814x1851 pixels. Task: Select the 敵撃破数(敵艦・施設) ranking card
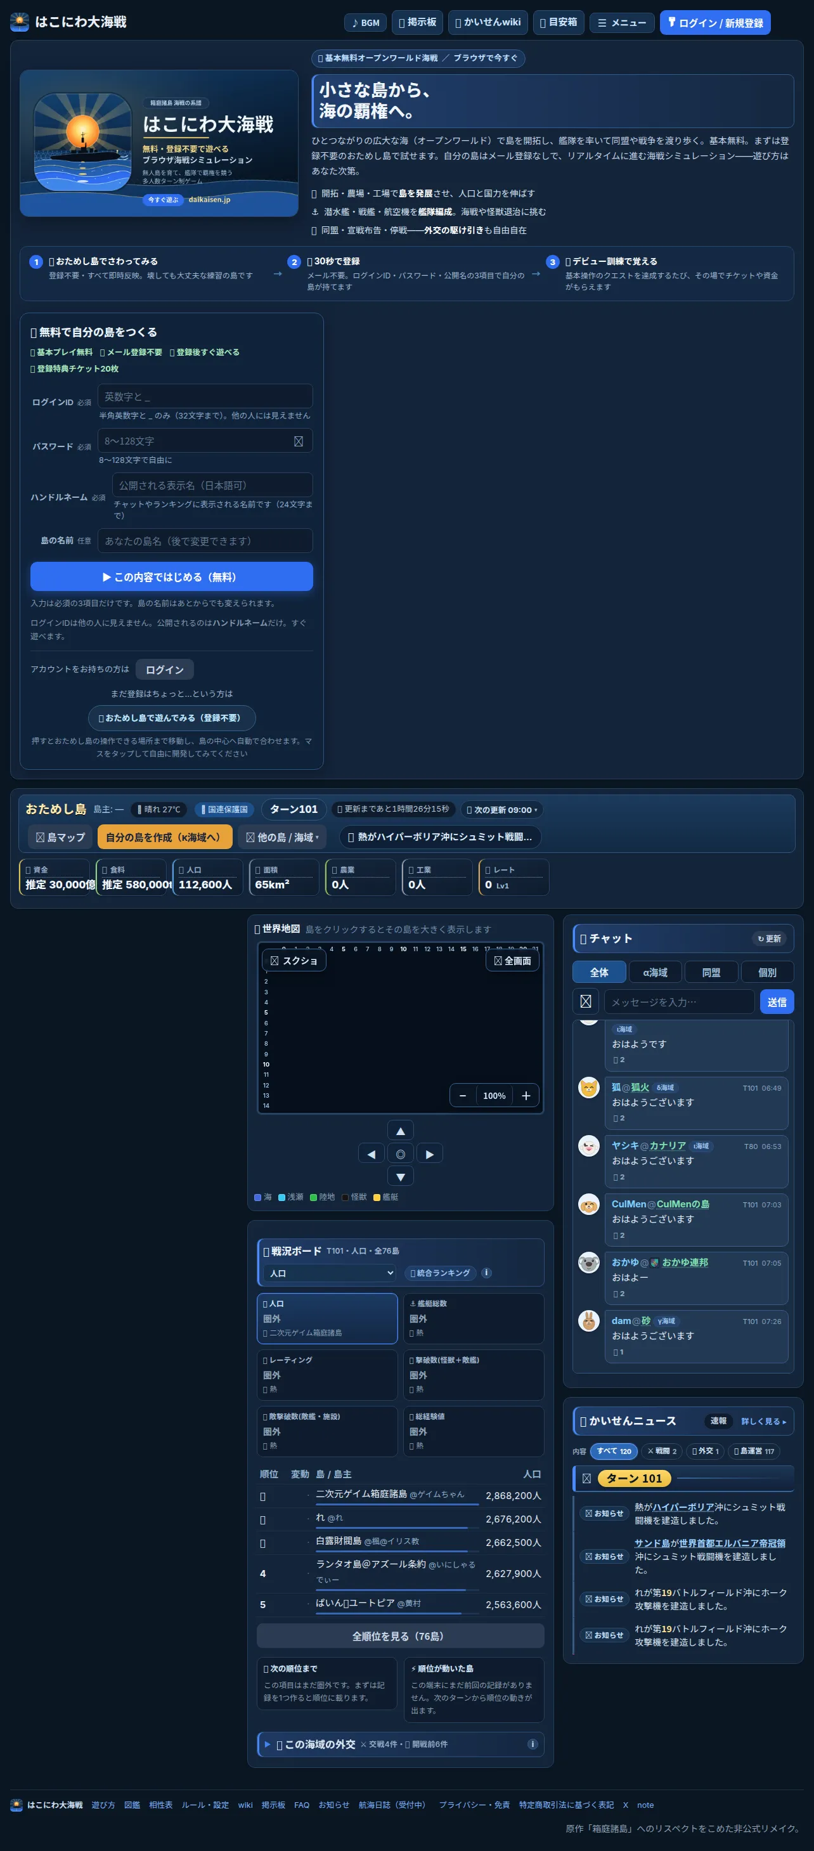click(x=327, y=1431)
